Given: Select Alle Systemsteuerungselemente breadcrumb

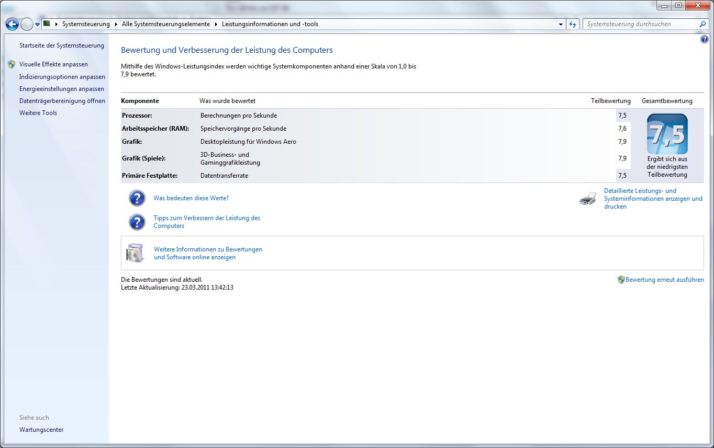Looking at the screenshot, I should pyautogui.click(x=165, y=24).
